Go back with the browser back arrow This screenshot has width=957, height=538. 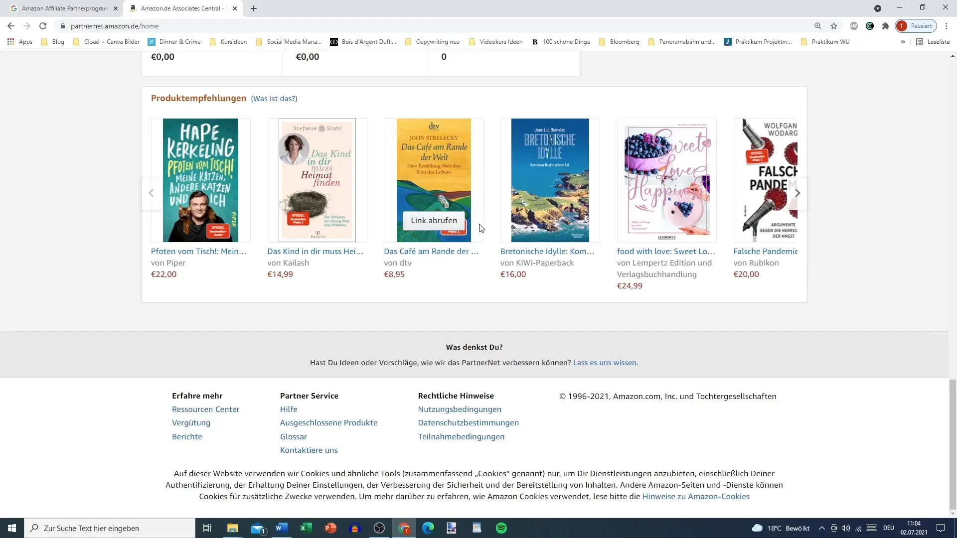coord(11,26)
